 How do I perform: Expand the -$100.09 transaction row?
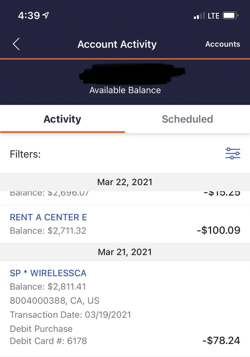click(125, 224)
